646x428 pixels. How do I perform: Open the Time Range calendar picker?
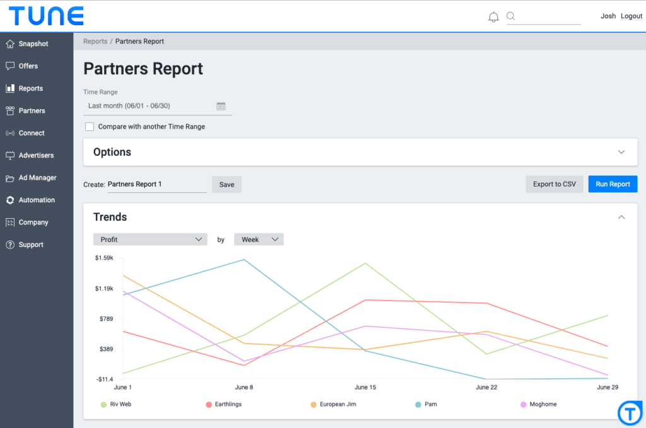(221, 105)
